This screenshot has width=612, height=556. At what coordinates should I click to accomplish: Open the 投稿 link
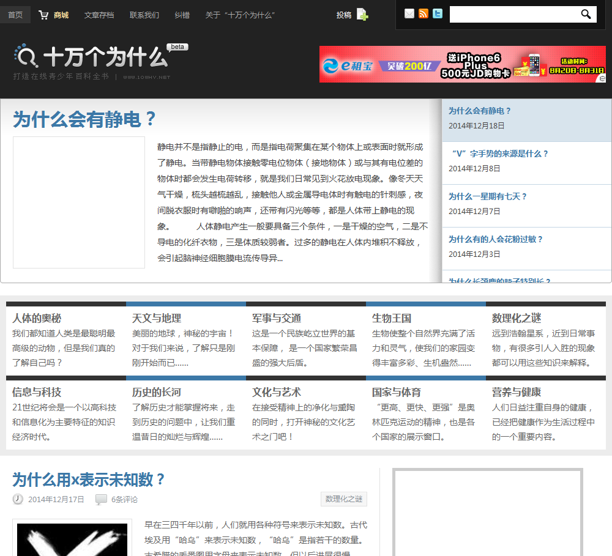[x=344, y=15]
